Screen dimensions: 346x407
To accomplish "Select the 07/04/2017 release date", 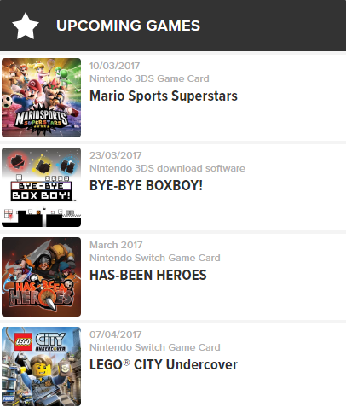I will [115, 334].
